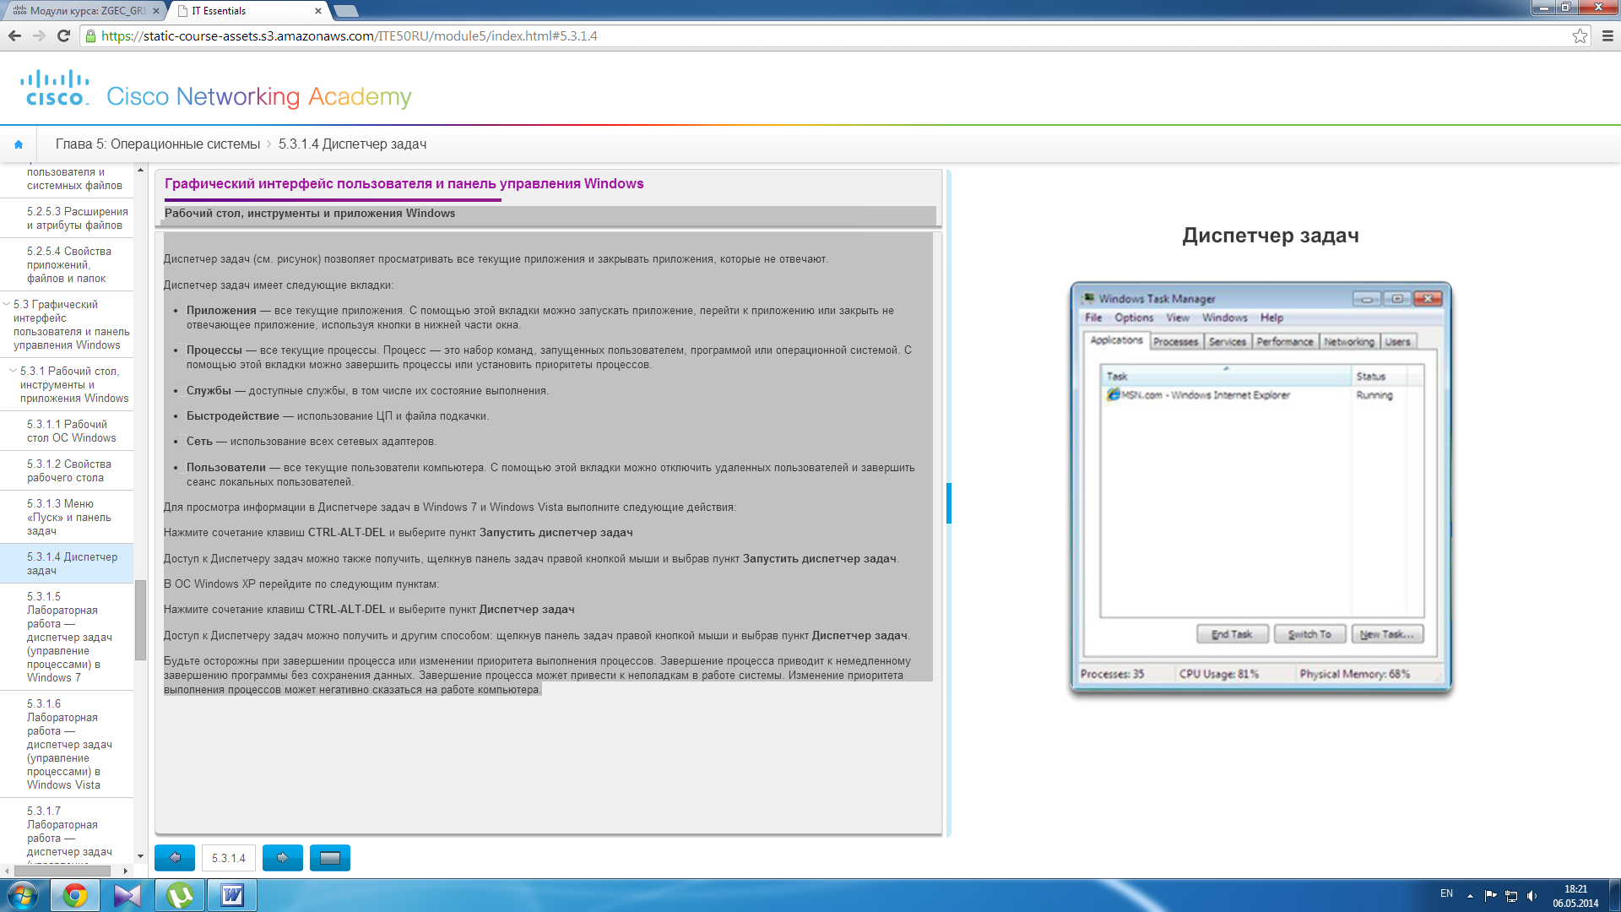The width and height of the screenshot is (1621, 912).
Task: Click the Show desktop button at taskbar end
Action: point(1615,895)
